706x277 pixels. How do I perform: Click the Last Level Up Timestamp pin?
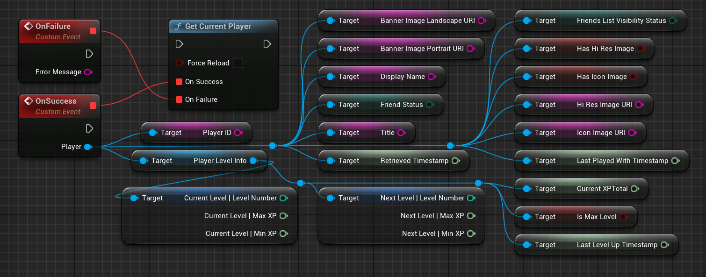(664, 245)
